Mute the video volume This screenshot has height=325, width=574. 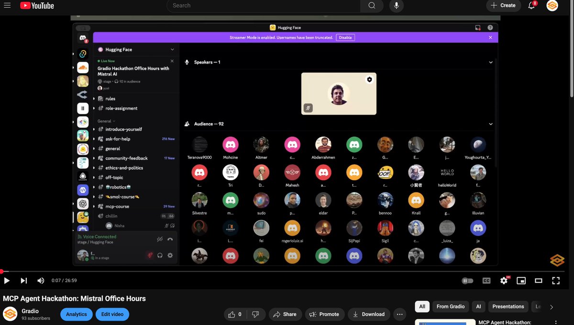coord(41,281)
